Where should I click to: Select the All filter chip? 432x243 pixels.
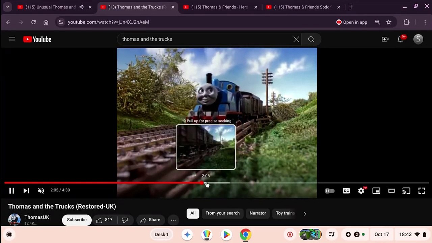click(193, 213)
